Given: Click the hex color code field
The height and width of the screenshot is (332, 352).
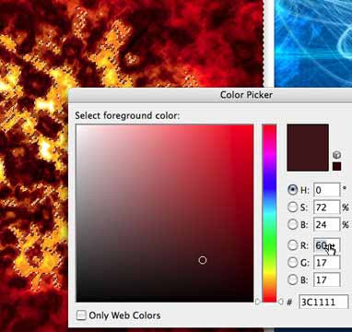Looking at the screenshot, I should 324,302.
